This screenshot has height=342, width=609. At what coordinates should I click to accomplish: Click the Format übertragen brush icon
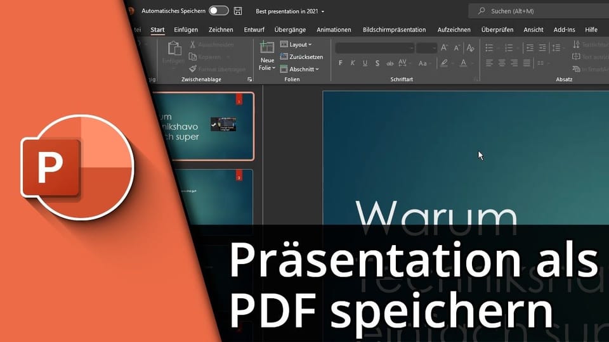(193, 69)
